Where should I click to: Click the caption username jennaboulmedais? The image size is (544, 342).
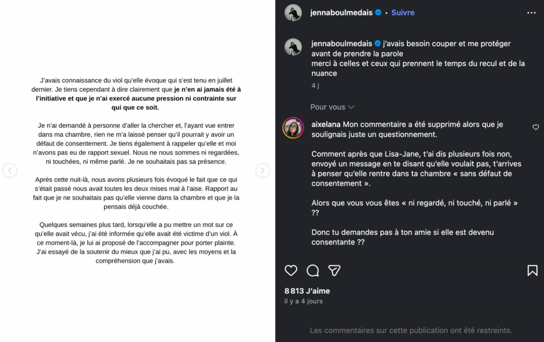click(342, 44)
